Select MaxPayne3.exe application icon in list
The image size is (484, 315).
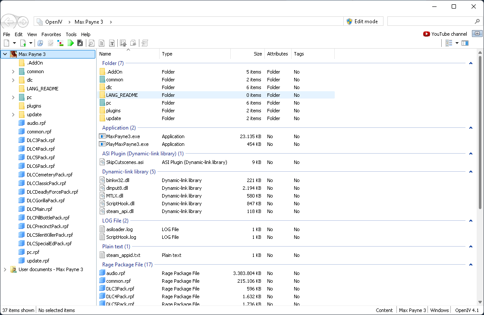coord(102,136)
